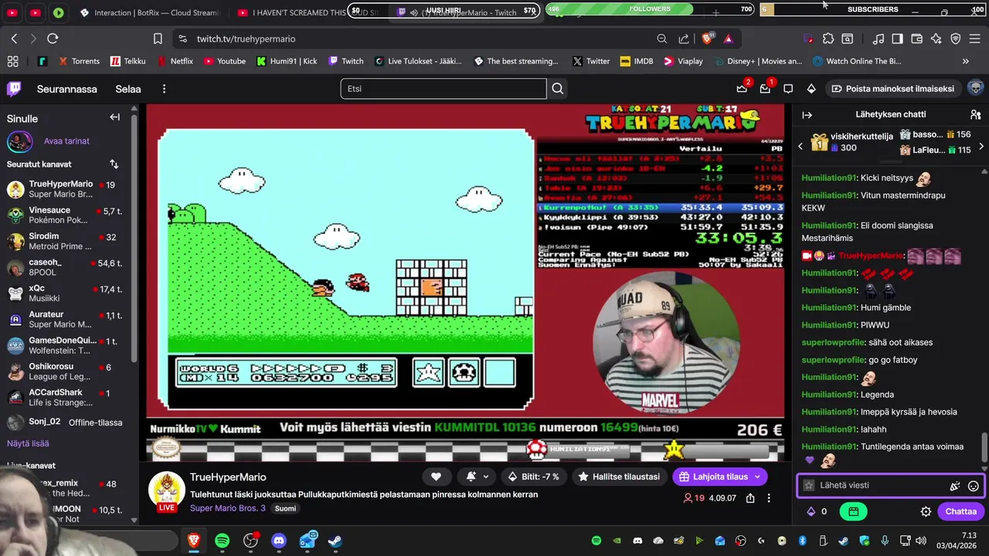The height and width of the screenshot is (556, 989).
Task: Bookmark this page with the bookmark icon
Action: pos(158,39)
